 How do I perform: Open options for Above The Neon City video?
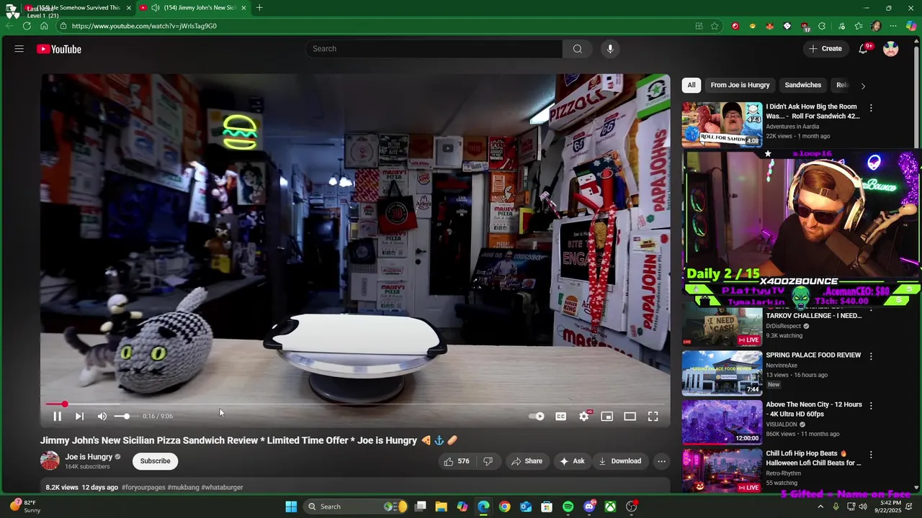[871, 406]
